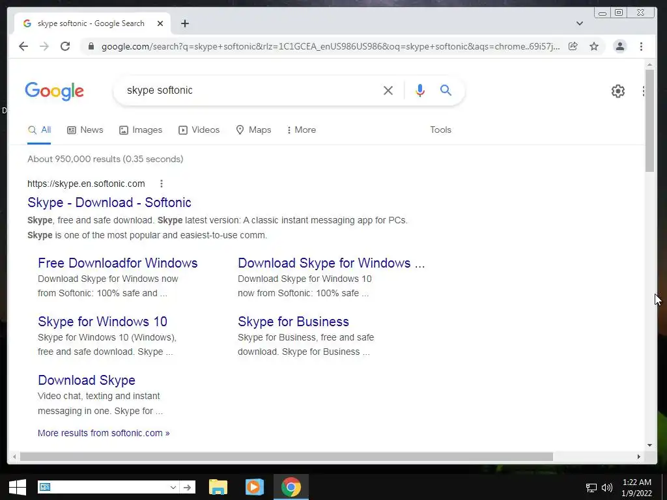
Task: Click the Chrome taskbar icon
Action: coord(291,487)
